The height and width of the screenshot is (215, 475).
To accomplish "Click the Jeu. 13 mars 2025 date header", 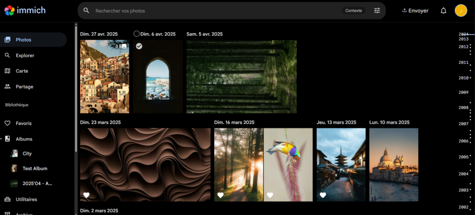I will (337, 122).
